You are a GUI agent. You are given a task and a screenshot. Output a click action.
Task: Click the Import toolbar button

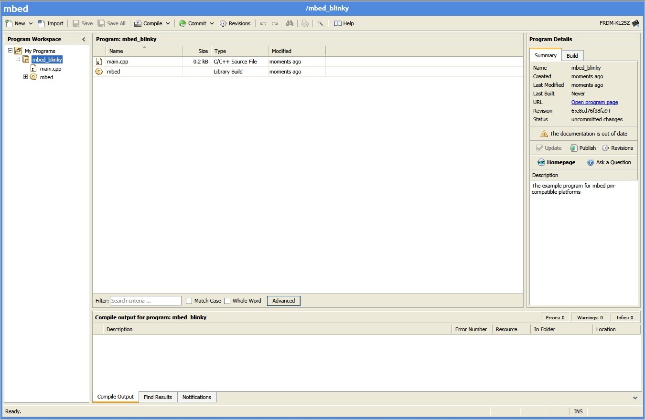click(51, 23)
